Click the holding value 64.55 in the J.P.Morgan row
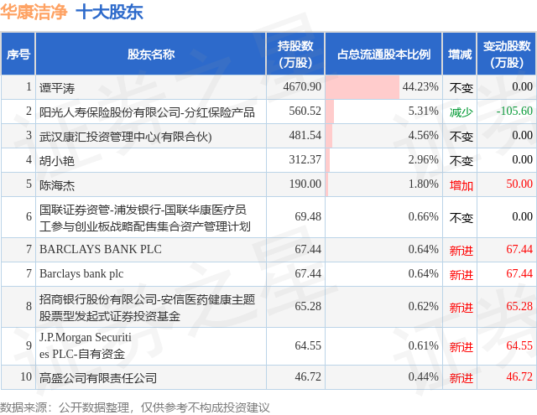 coord(308,345)
